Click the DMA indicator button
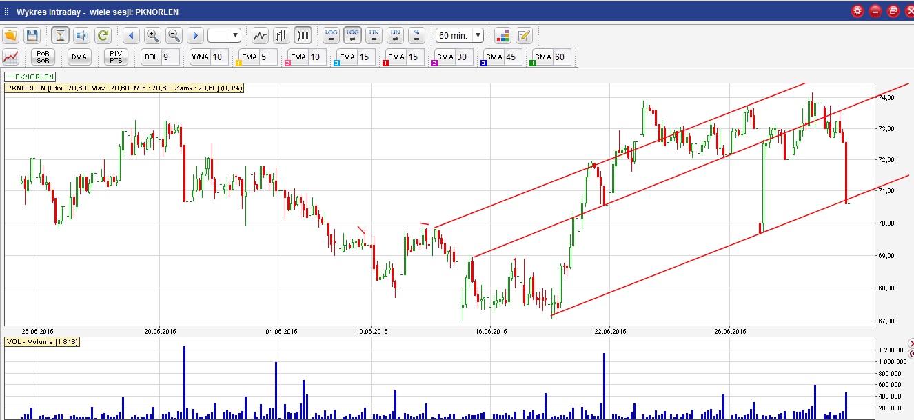This screenshot has height=420, width=914. point(79,57)
